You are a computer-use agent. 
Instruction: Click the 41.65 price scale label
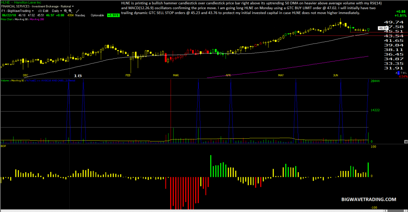click(x=394, y=41)
